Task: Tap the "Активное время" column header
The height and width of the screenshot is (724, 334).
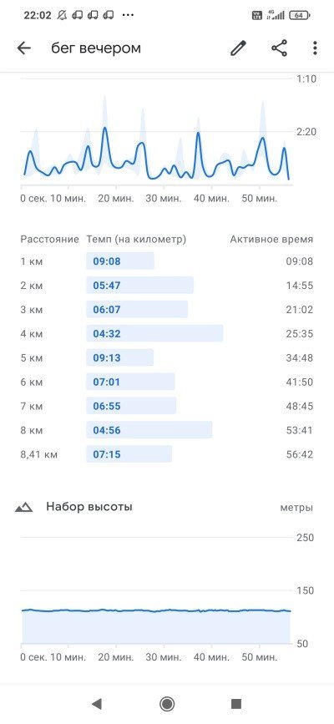Action: coord(271,239)
